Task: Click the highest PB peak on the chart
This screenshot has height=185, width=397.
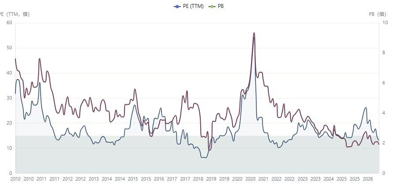Action: (x=254, y=33)
